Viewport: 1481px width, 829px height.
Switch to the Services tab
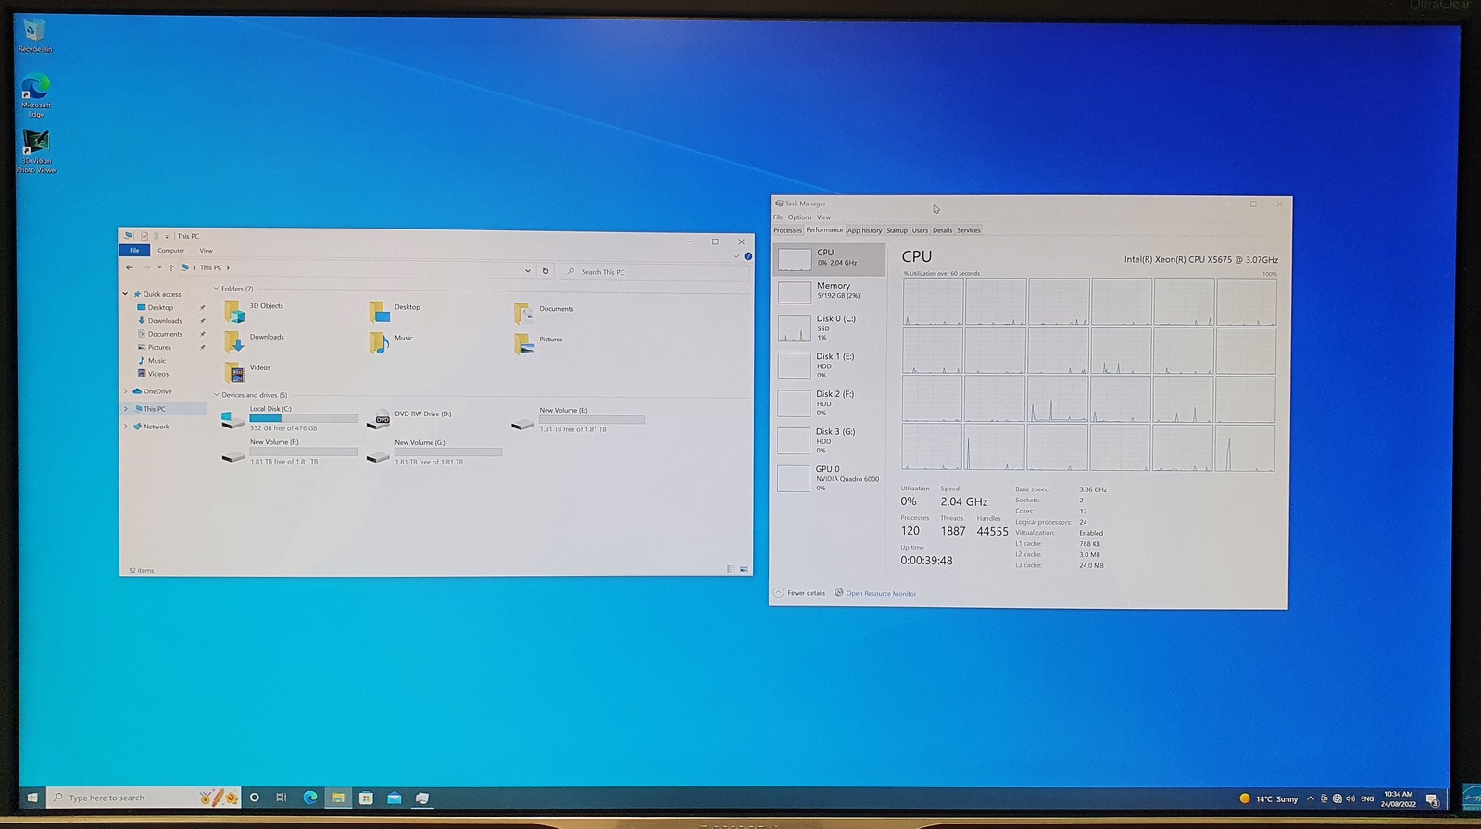click(968, 230)
